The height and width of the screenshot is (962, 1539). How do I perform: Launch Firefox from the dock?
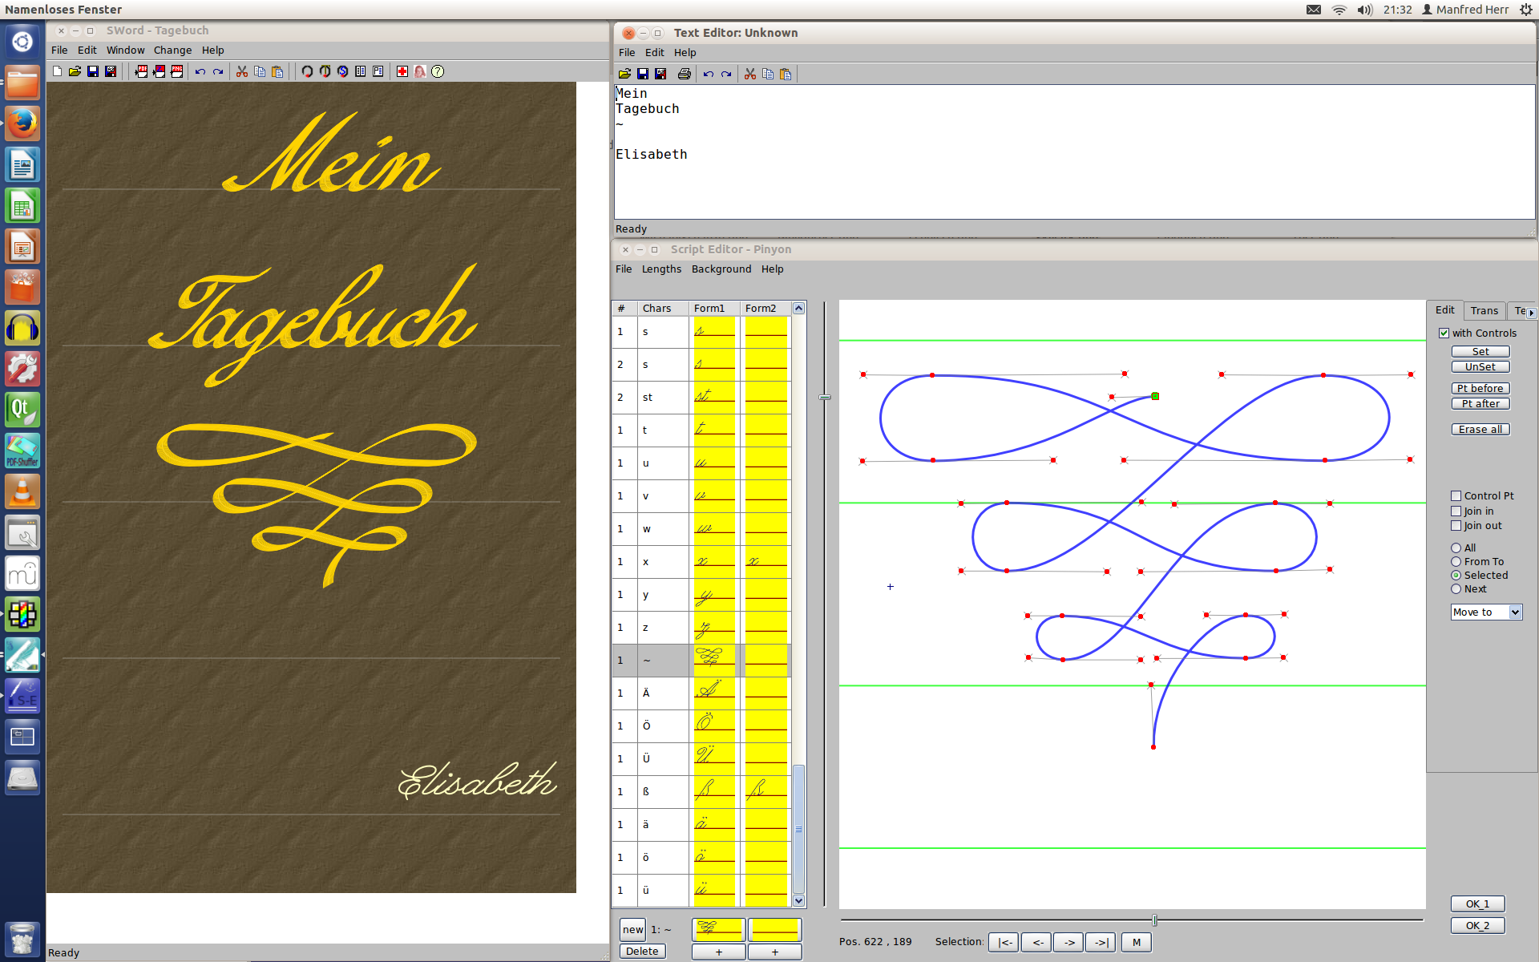tap(22, 123)
